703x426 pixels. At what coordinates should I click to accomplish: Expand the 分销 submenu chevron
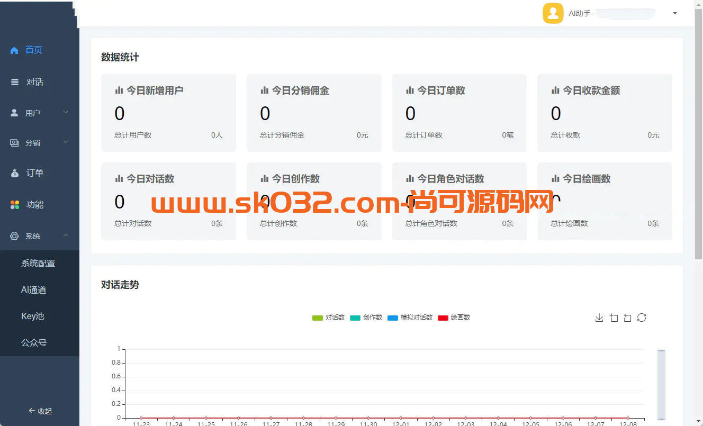tap(66, 142)
